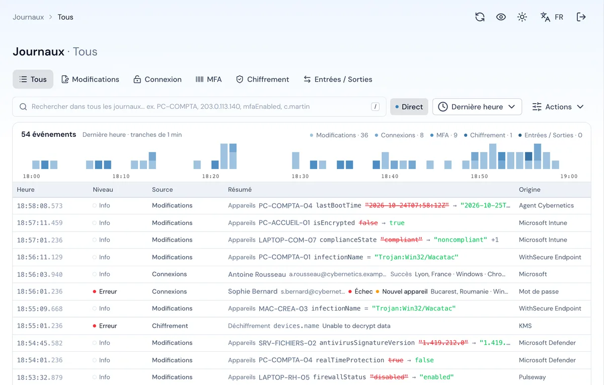Open the Sophie Bernard failed login row
This screenshot has height=385, width=604.
coord(301,291)
